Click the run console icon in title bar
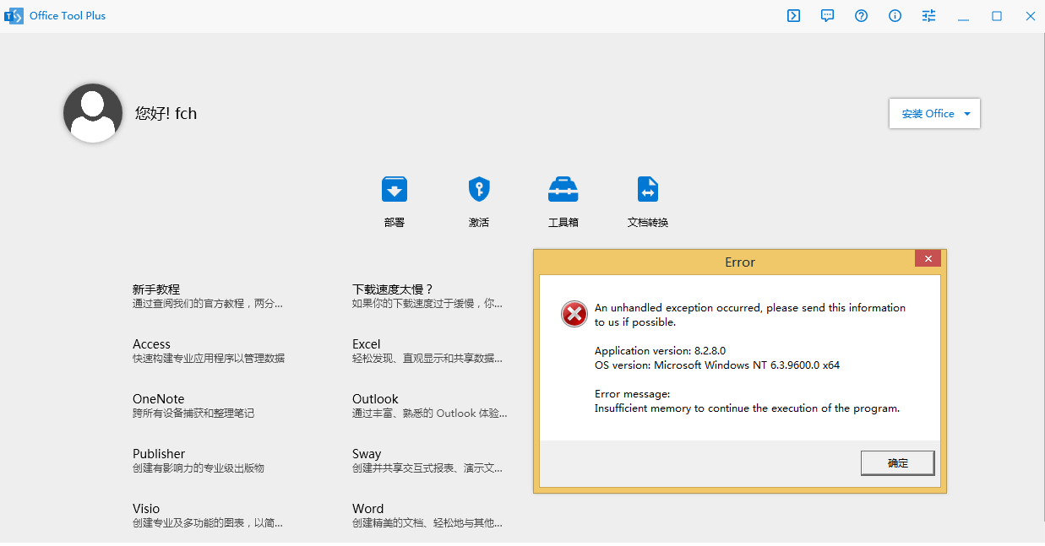 point(793,15)
